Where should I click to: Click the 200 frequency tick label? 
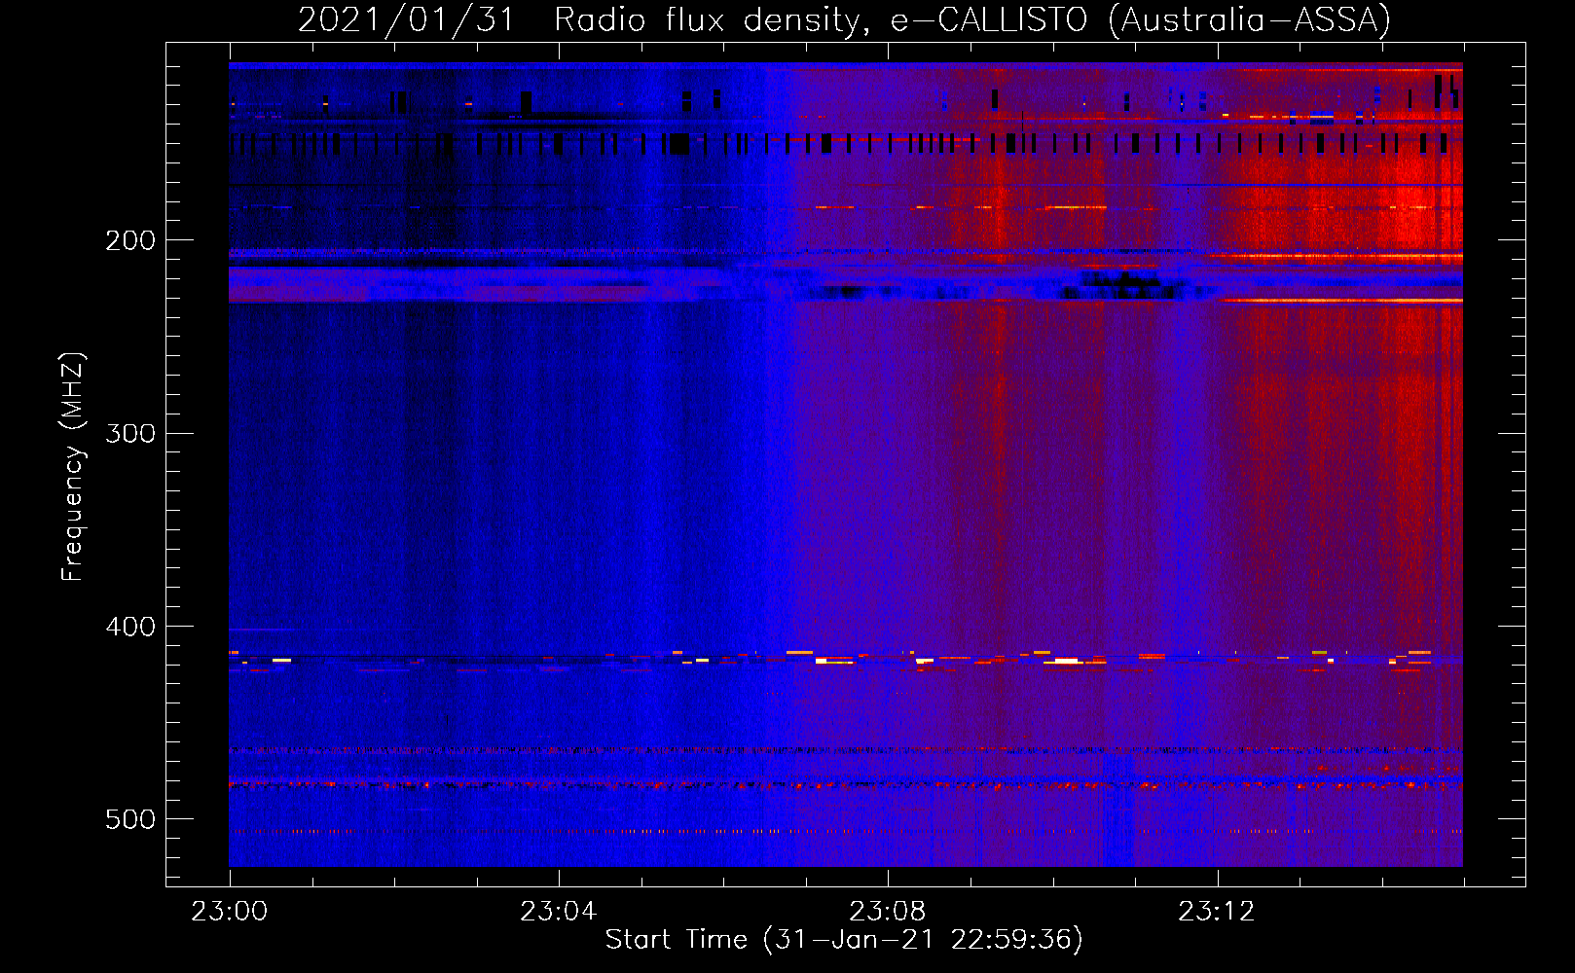click(130, 240)
